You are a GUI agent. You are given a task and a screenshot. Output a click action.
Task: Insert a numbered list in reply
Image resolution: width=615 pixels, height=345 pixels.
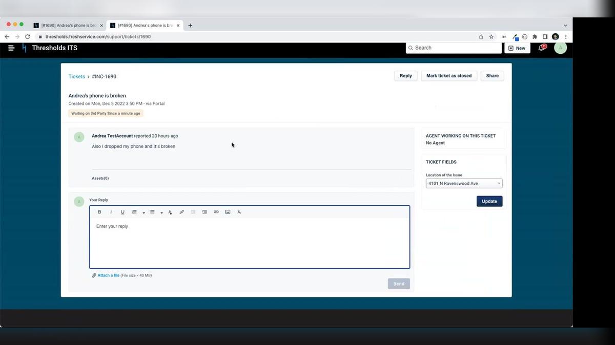click(134, 212)
